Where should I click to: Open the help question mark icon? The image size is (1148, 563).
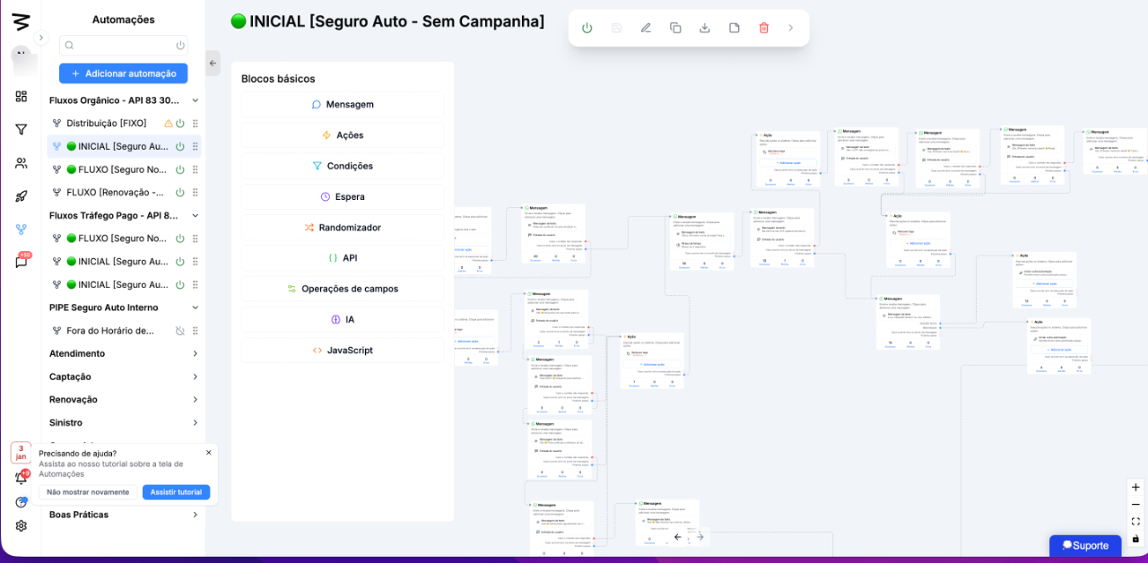point(21,502)
